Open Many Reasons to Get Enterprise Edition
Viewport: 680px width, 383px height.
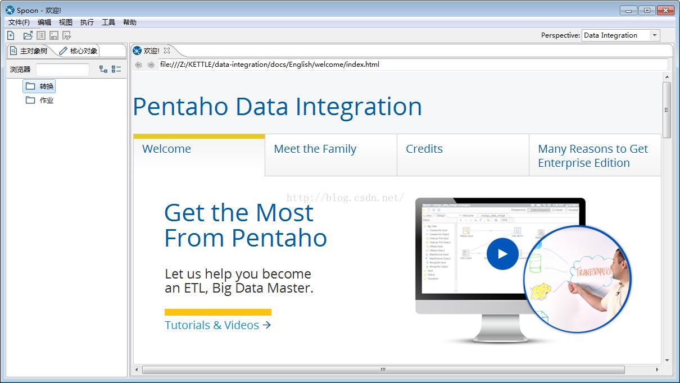click(595, 155)
